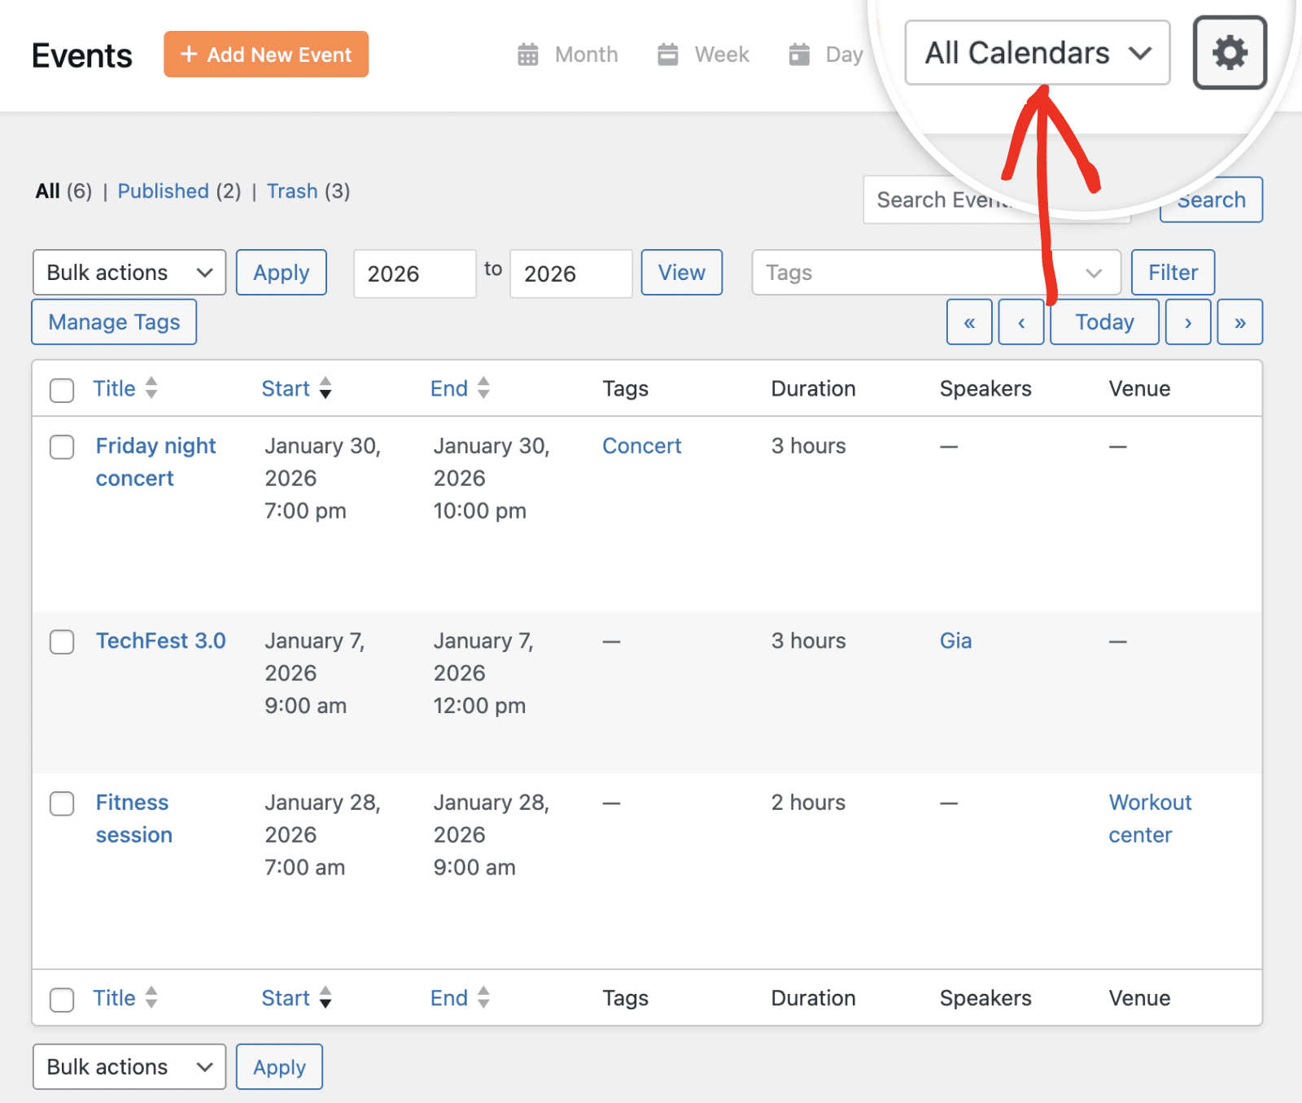
Task: Sort events by the Start column arrows
Action: 325,388
